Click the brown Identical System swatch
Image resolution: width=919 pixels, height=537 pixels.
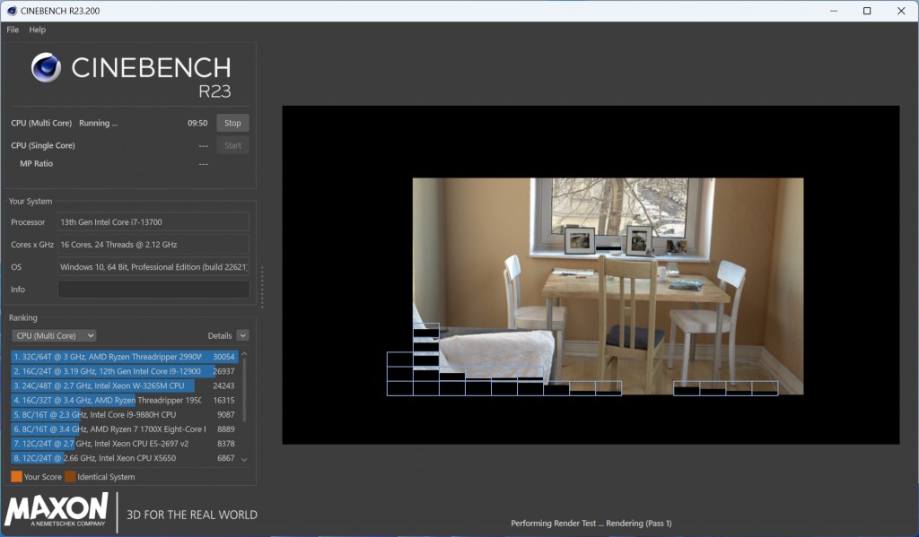point(70,477)
